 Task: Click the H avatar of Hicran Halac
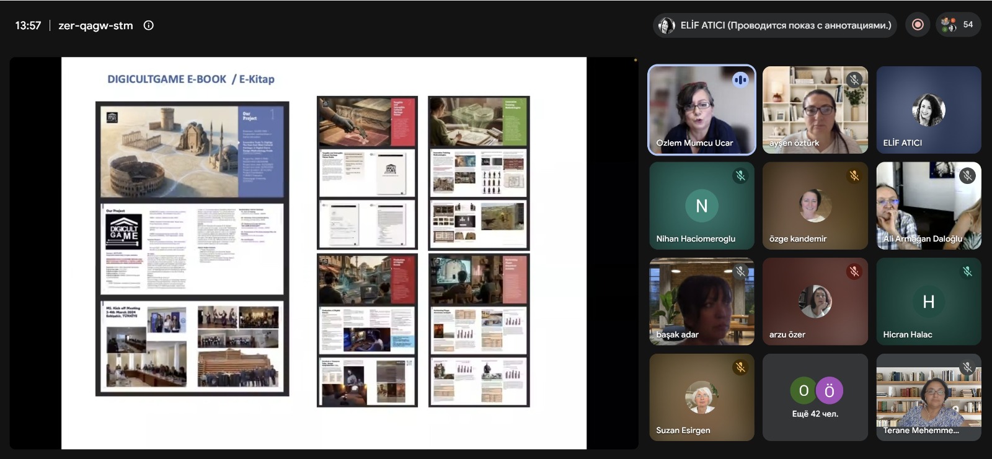[x=929, y=302]
